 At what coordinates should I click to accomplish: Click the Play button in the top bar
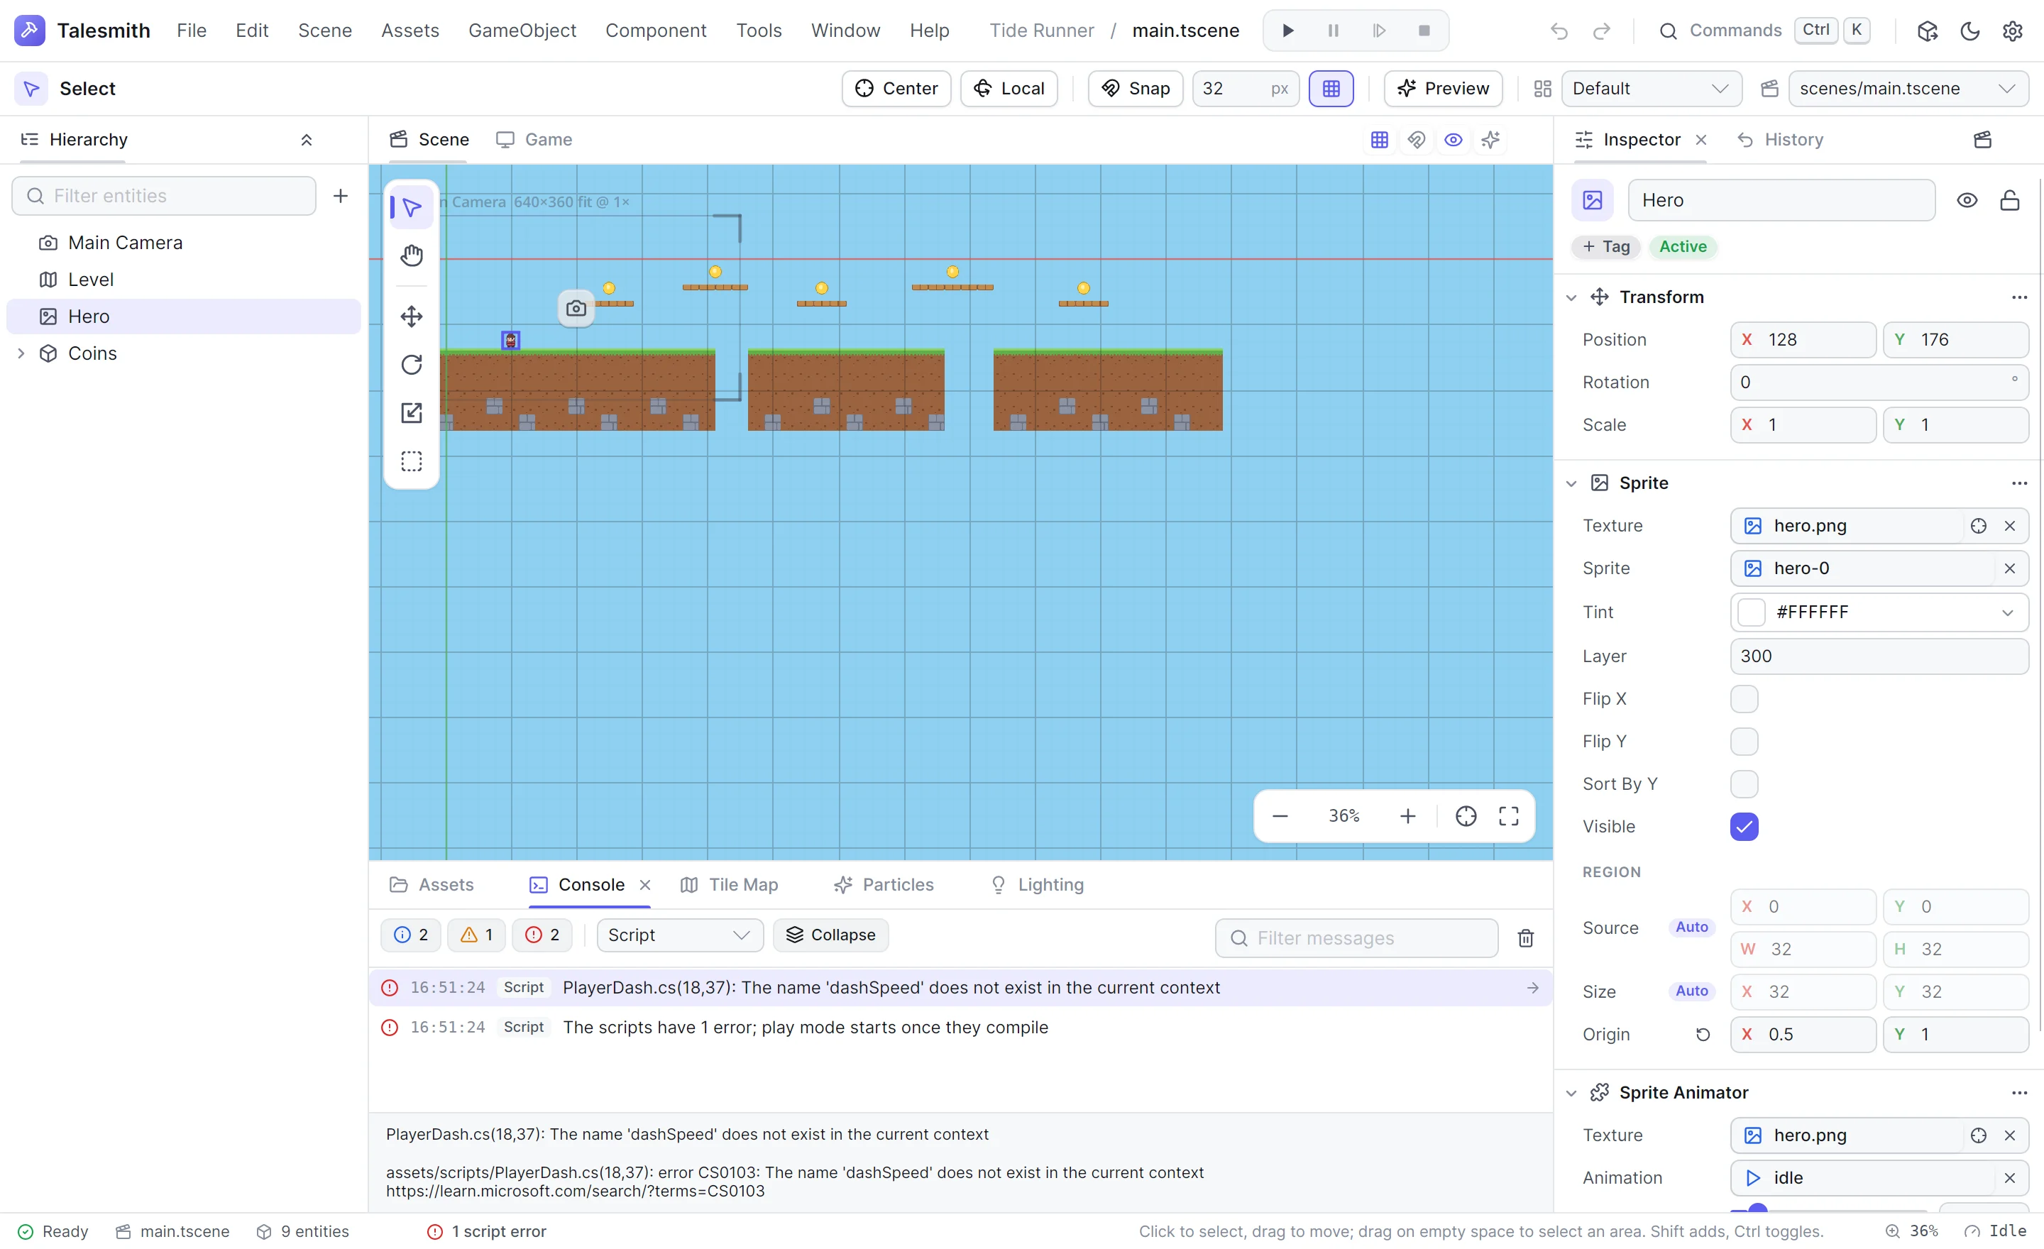(1287, 31)
